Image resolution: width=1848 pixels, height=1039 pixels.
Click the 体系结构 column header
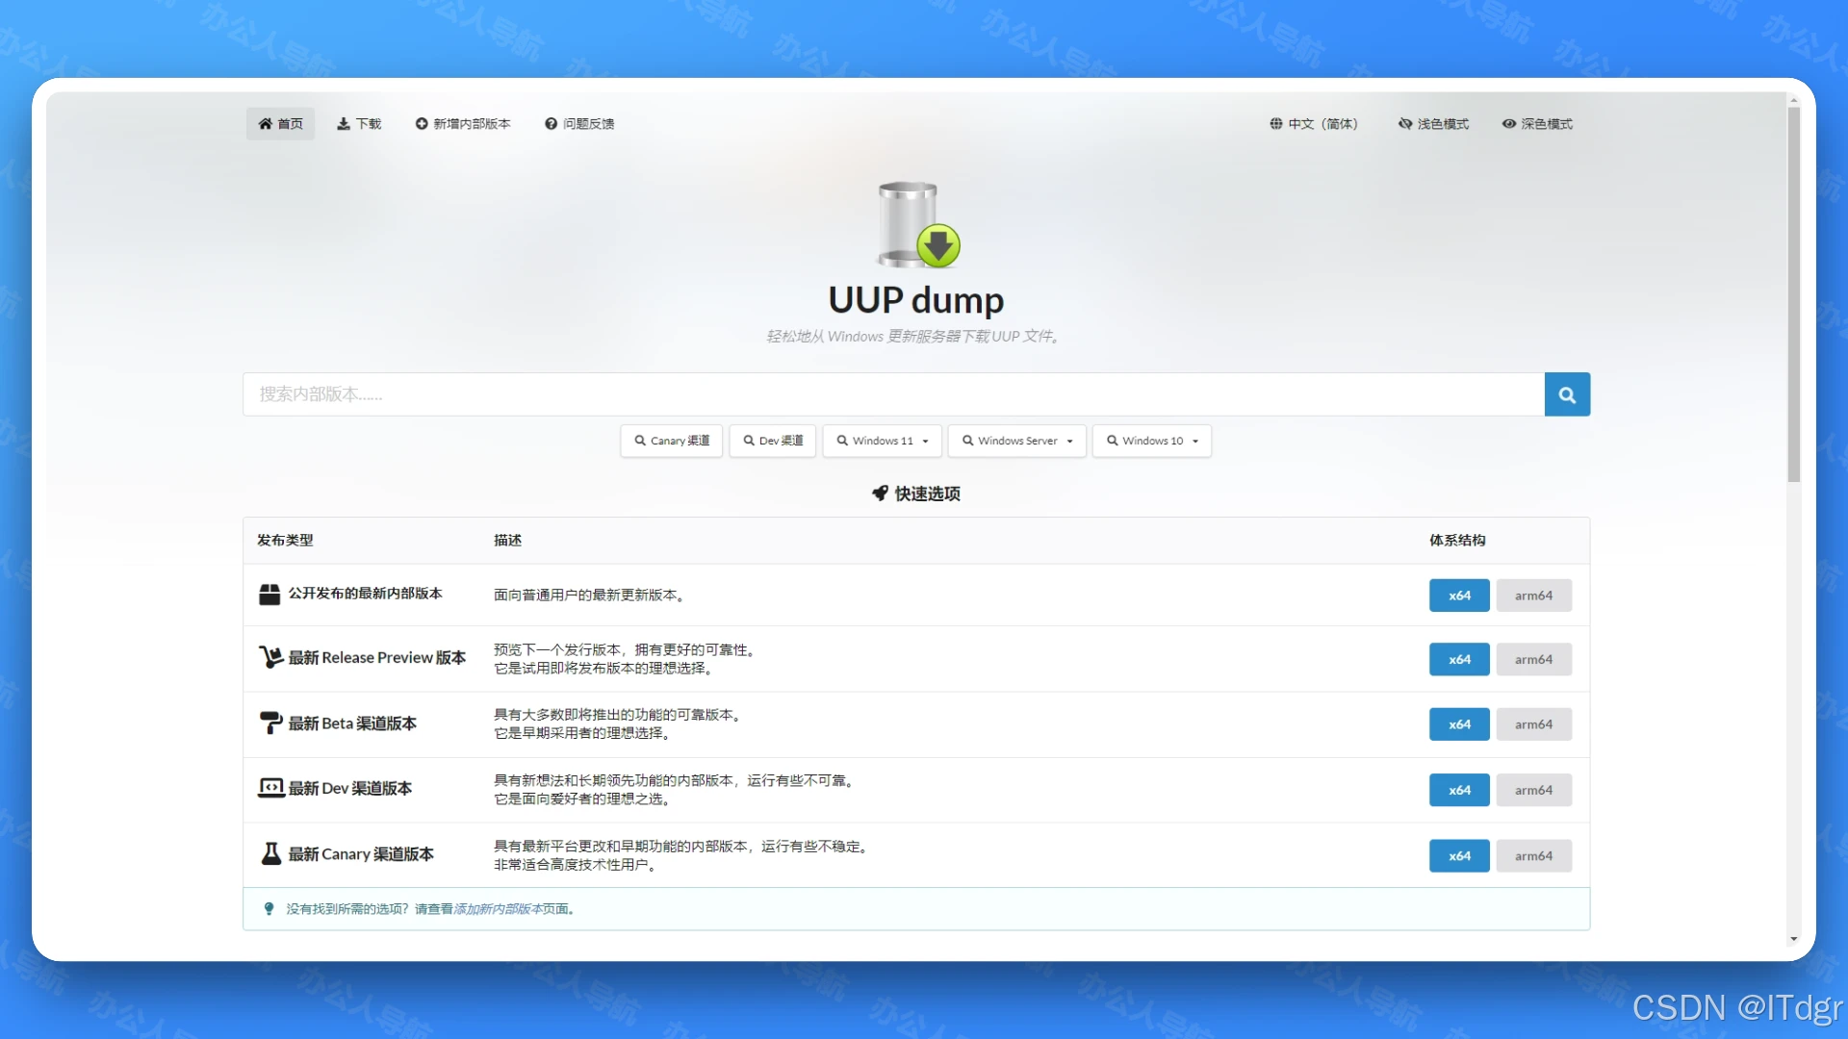pyautogui.click(x=1457, y=541)
